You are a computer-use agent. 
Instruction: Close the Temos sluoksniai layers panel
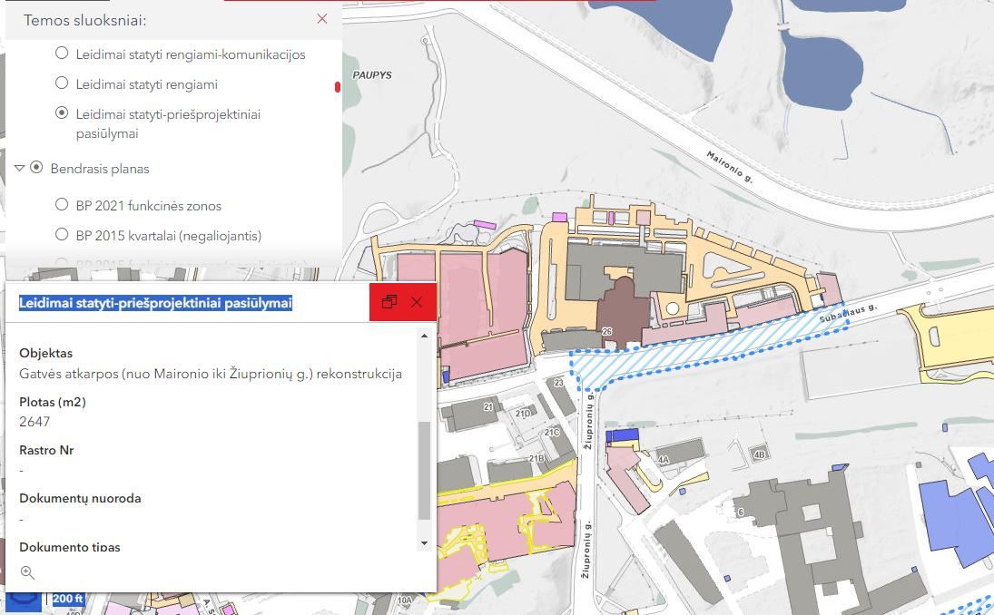[x=322, y=19]
